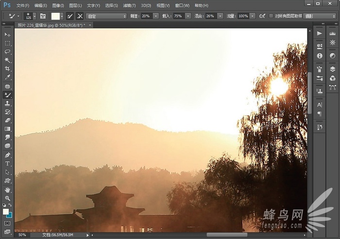Open the Clone Source panel icon
Screen dimensions: 340x239
tap(320, 91)
